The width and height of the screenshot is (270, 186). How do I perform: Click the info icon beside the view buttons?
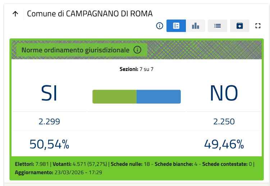point(160,26)
